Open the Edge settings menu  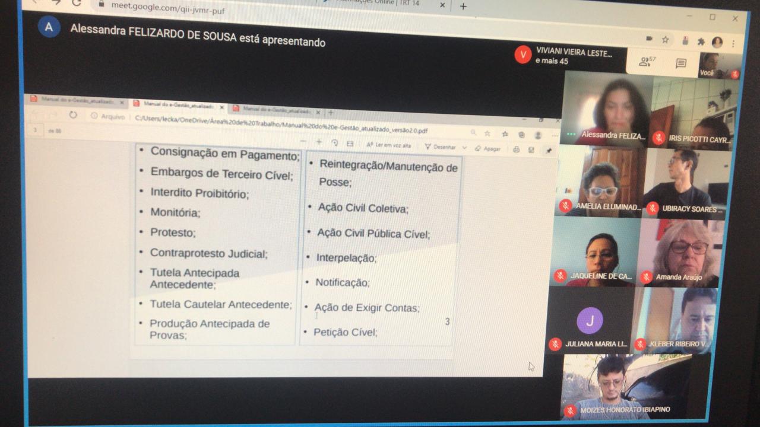[x=555, y=136]
